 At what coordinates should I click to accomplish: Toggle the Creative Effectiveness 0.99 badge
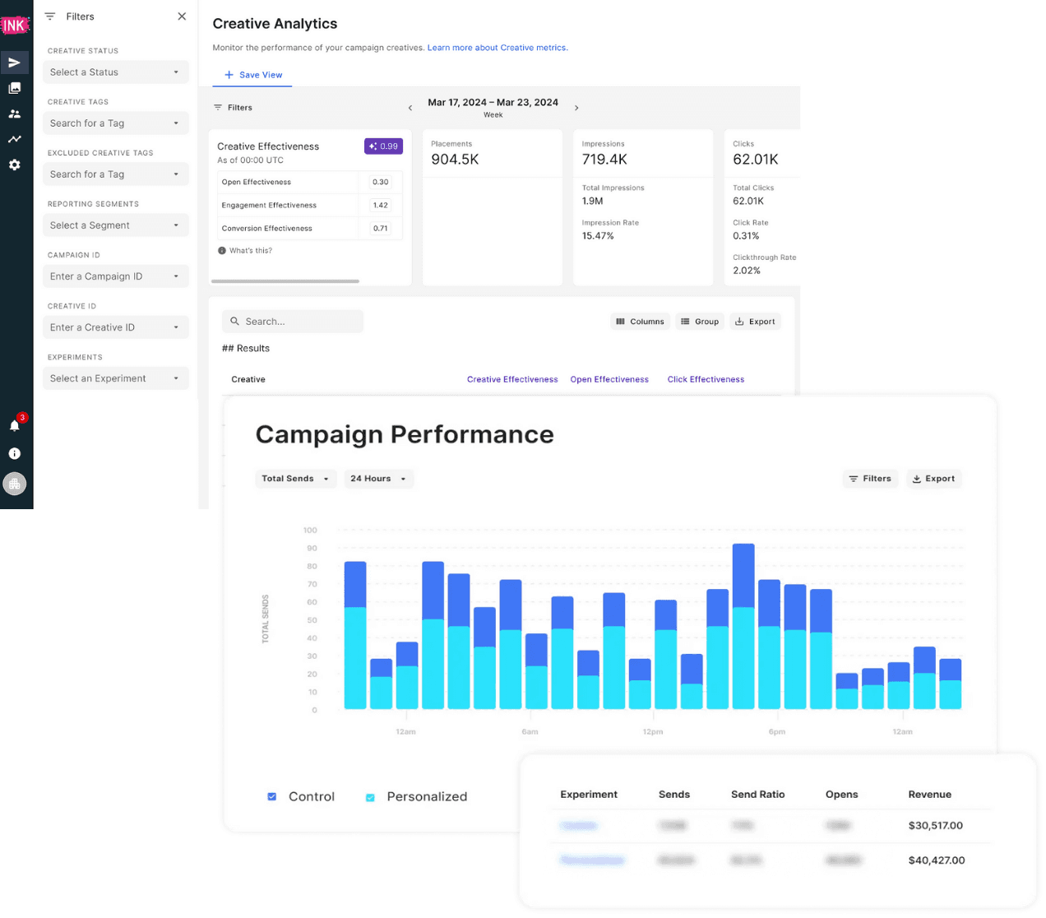(383, 146)
